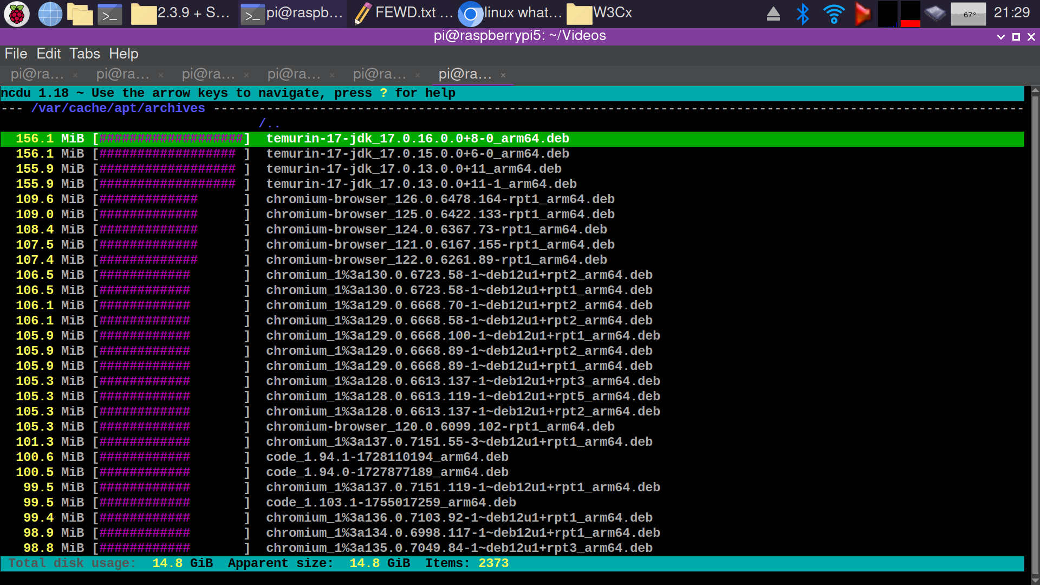Viewport: 1040px width, 585px height.
Task: Switch to the first terminal tab
Action: (x=37, y=74)
